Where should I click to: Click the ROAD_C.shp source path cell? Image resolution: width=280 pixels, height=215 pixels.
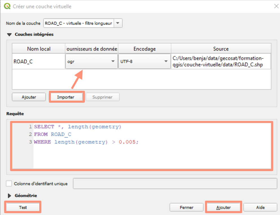(221, 61)
